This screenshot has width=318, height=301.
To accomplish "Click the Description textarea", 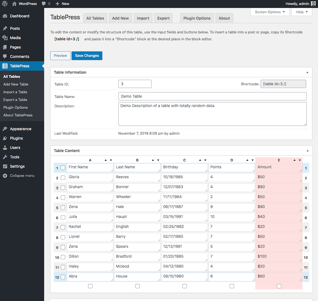I will [x=212, y=114].
